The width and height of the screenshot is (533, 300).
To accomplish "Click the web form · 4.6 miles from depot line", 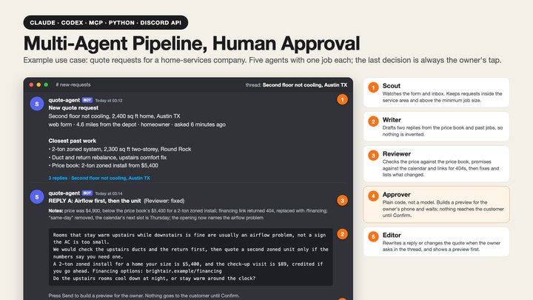I will coord(137,124).
